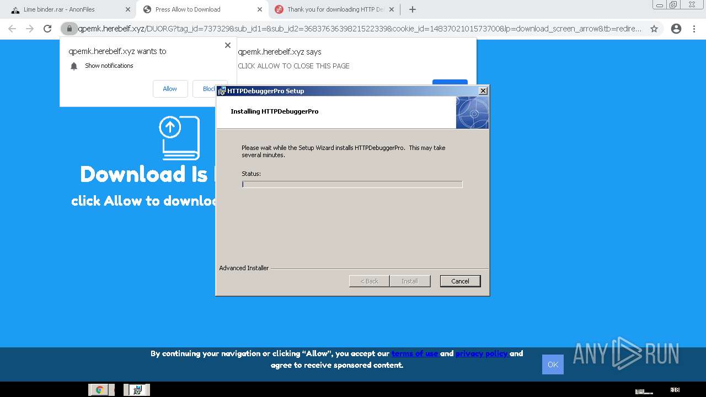
Task: Click the system tray clock area
Action: (x=675, y=390)
